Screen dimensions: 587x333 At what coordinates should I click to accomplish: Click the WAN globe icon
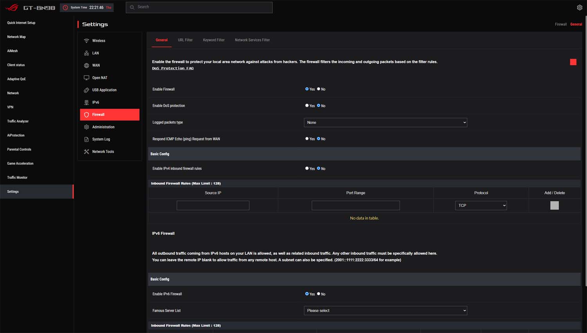(86, 65)
